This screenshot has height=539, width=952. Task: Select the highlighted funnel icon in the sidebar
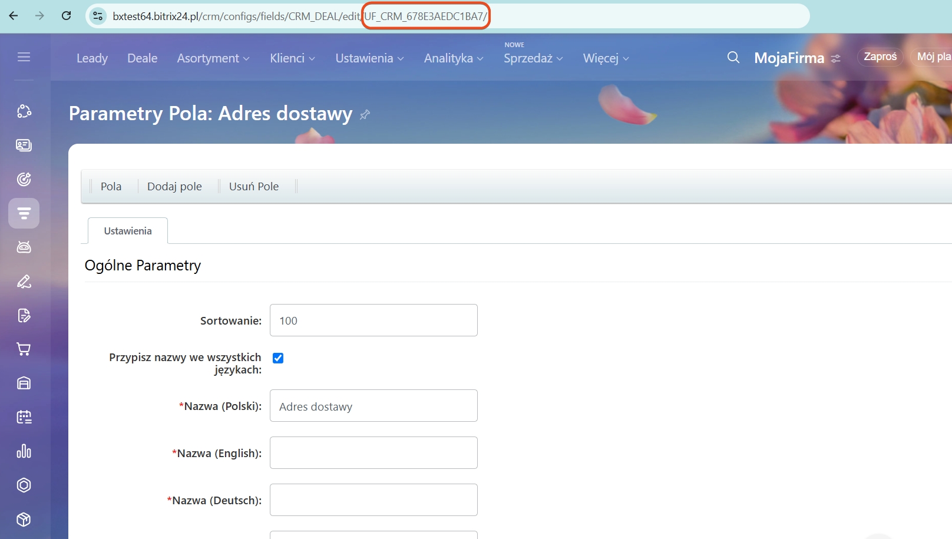[x=24, y=213]
